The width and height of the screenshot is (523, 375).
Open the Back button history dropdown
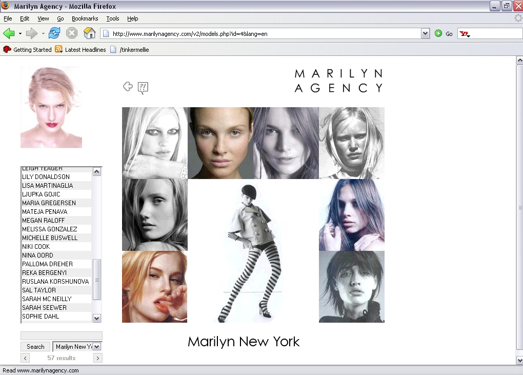[x=20, y=34]
